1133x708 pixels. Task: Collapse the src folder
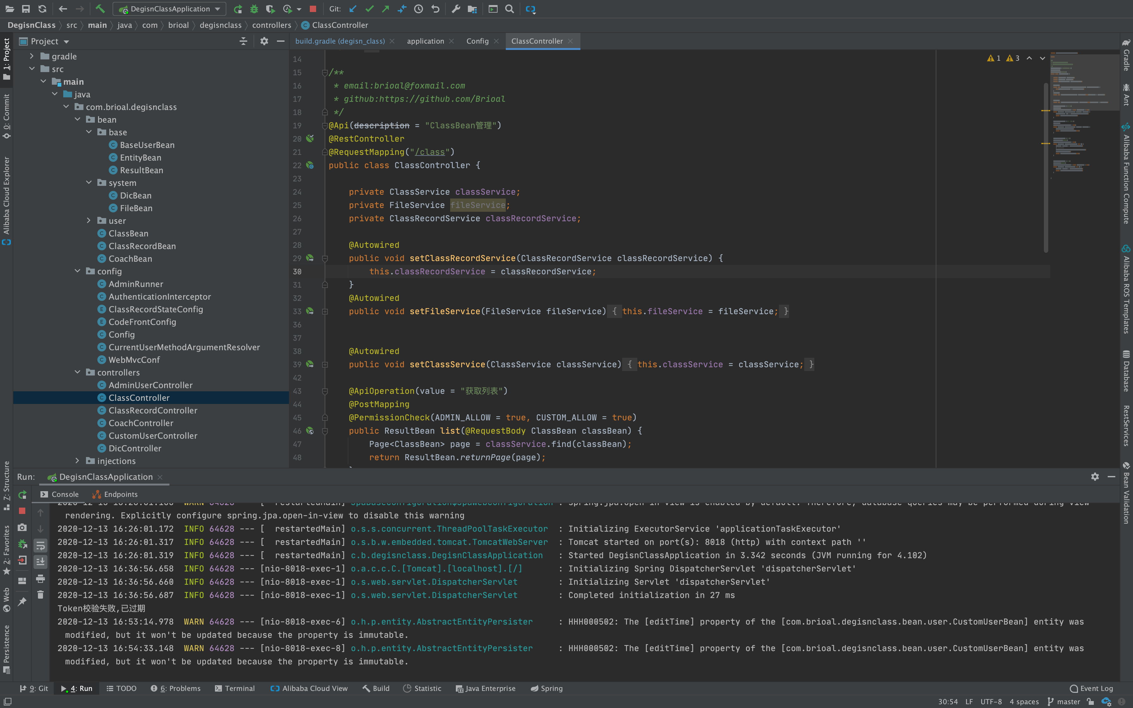pyautogui.click(x=31, y=69)
